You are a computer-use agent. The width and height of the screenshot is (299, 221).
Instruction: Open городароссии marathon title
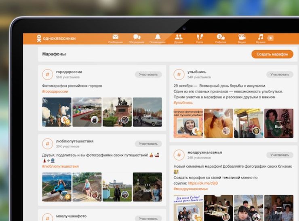[69, 72]
